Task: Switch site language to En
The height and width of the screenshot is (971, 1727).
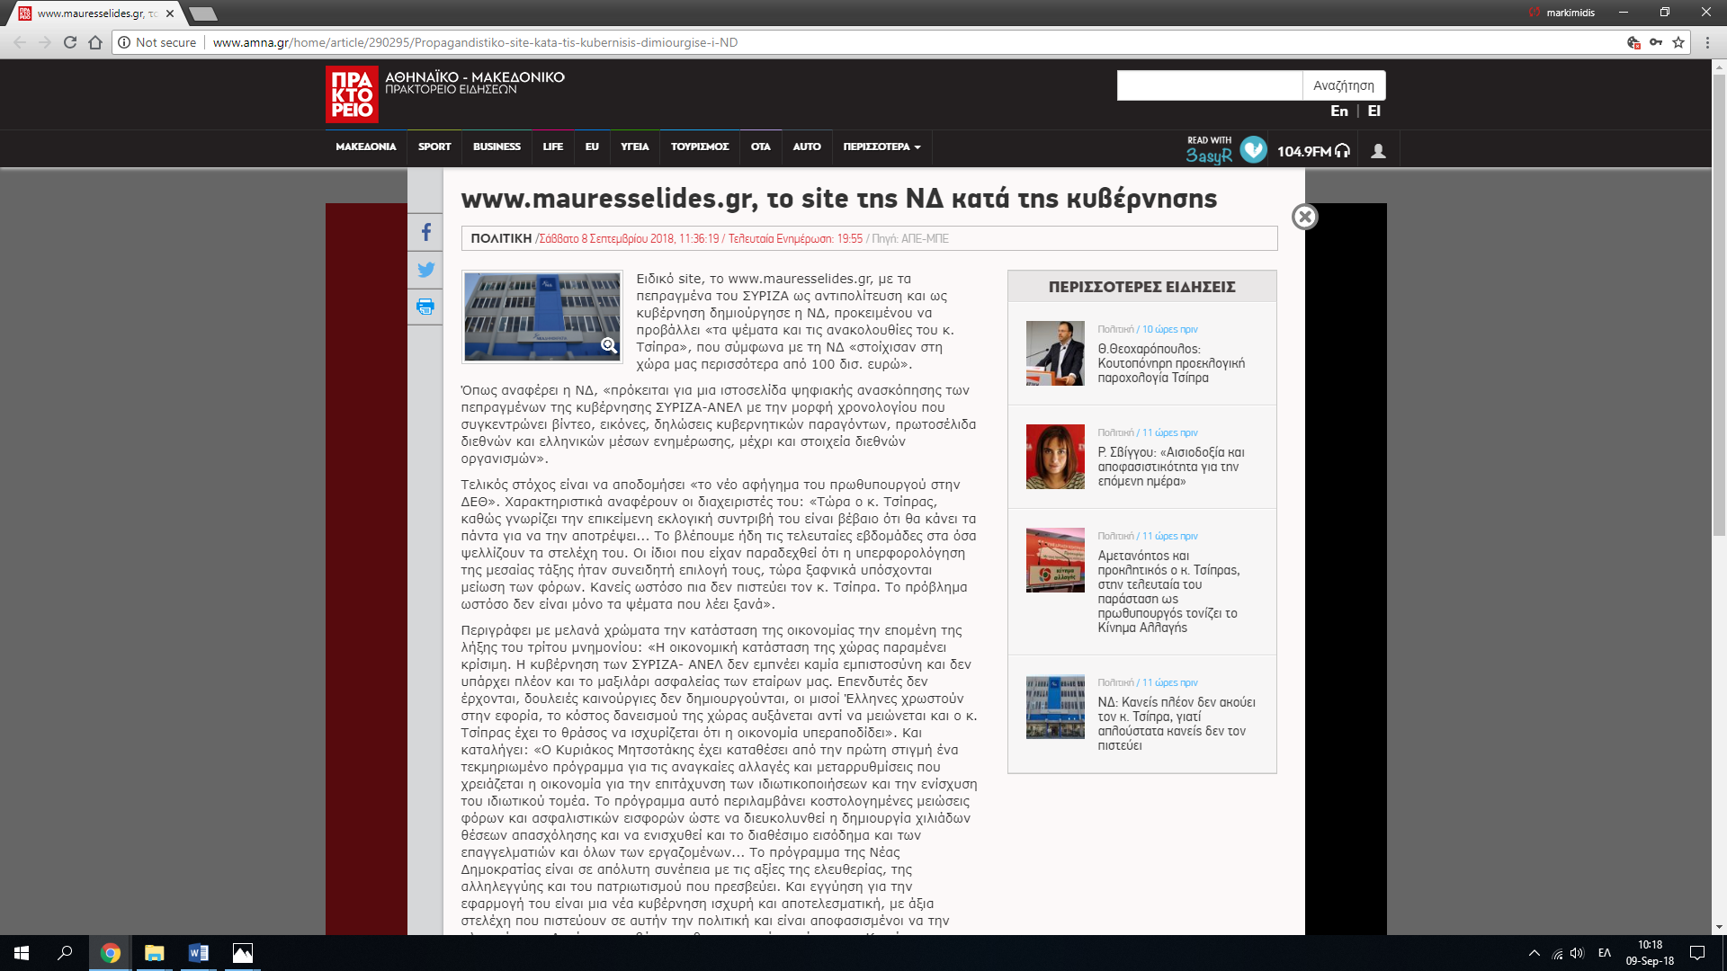Action: click(1338, 111)
